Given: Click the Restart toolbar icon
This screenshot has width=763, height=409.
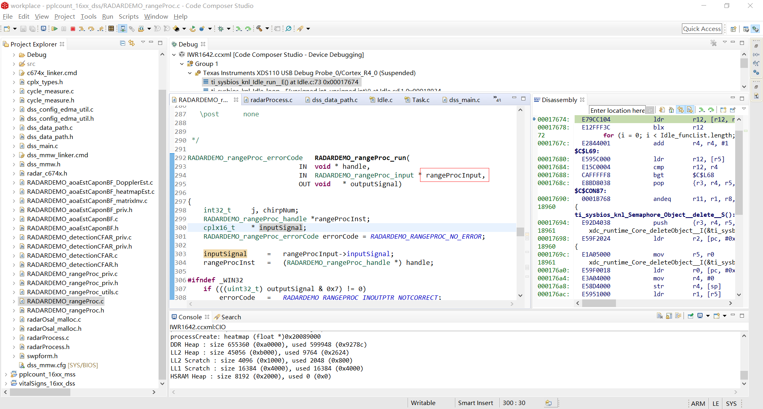Looking at the screenshot, I should pos(192,29).
